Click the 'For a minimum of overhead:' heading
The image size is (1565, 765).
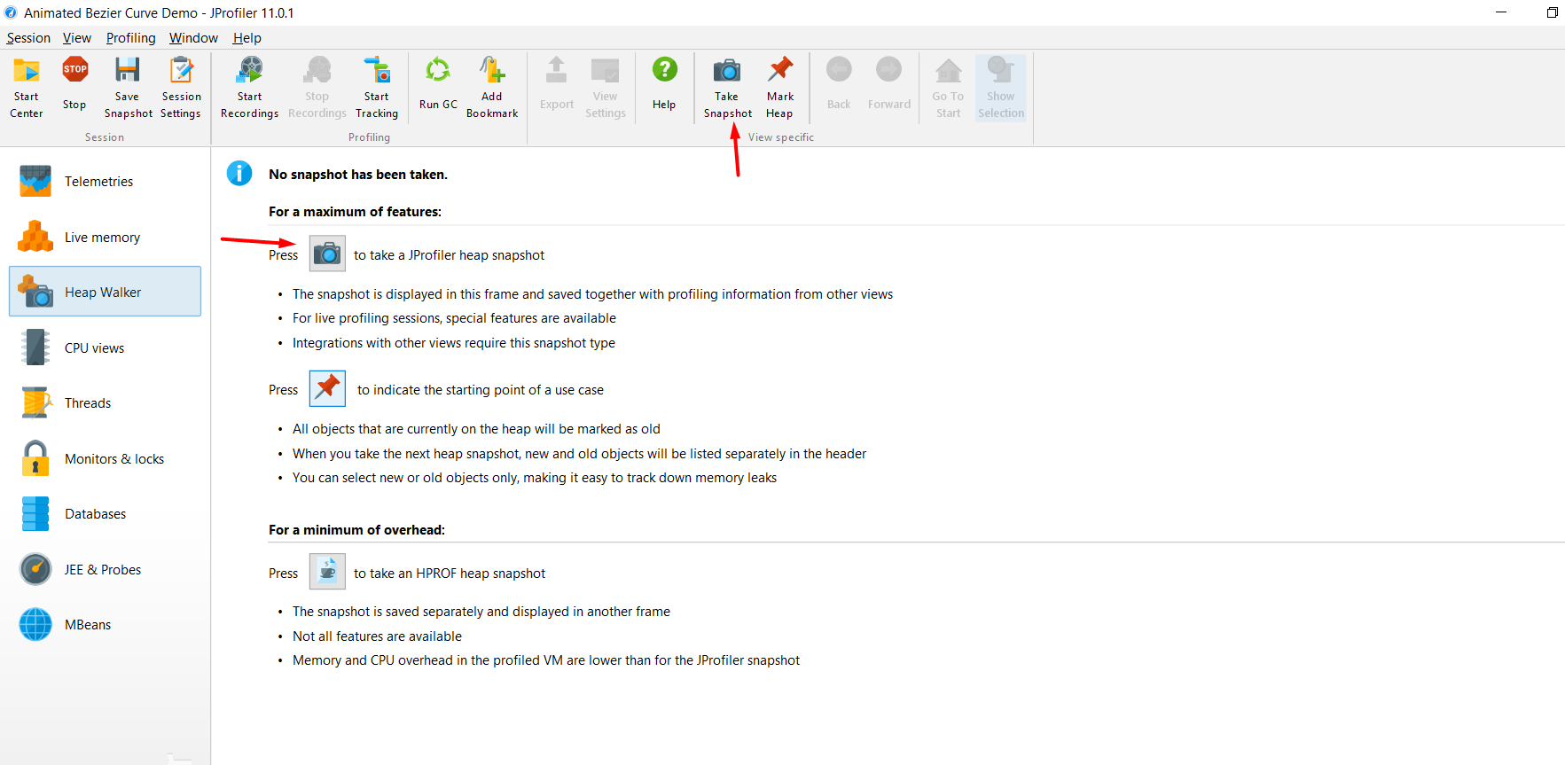356,530
